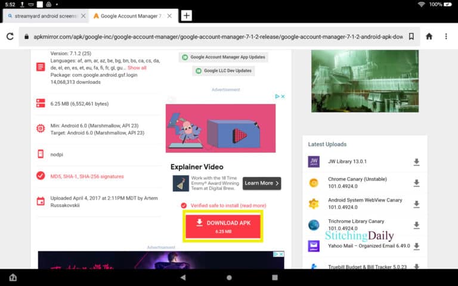This screenshot has width=458, height=286.
Task: Click the 6.25 MB file size text
Action: coord(79,104)
